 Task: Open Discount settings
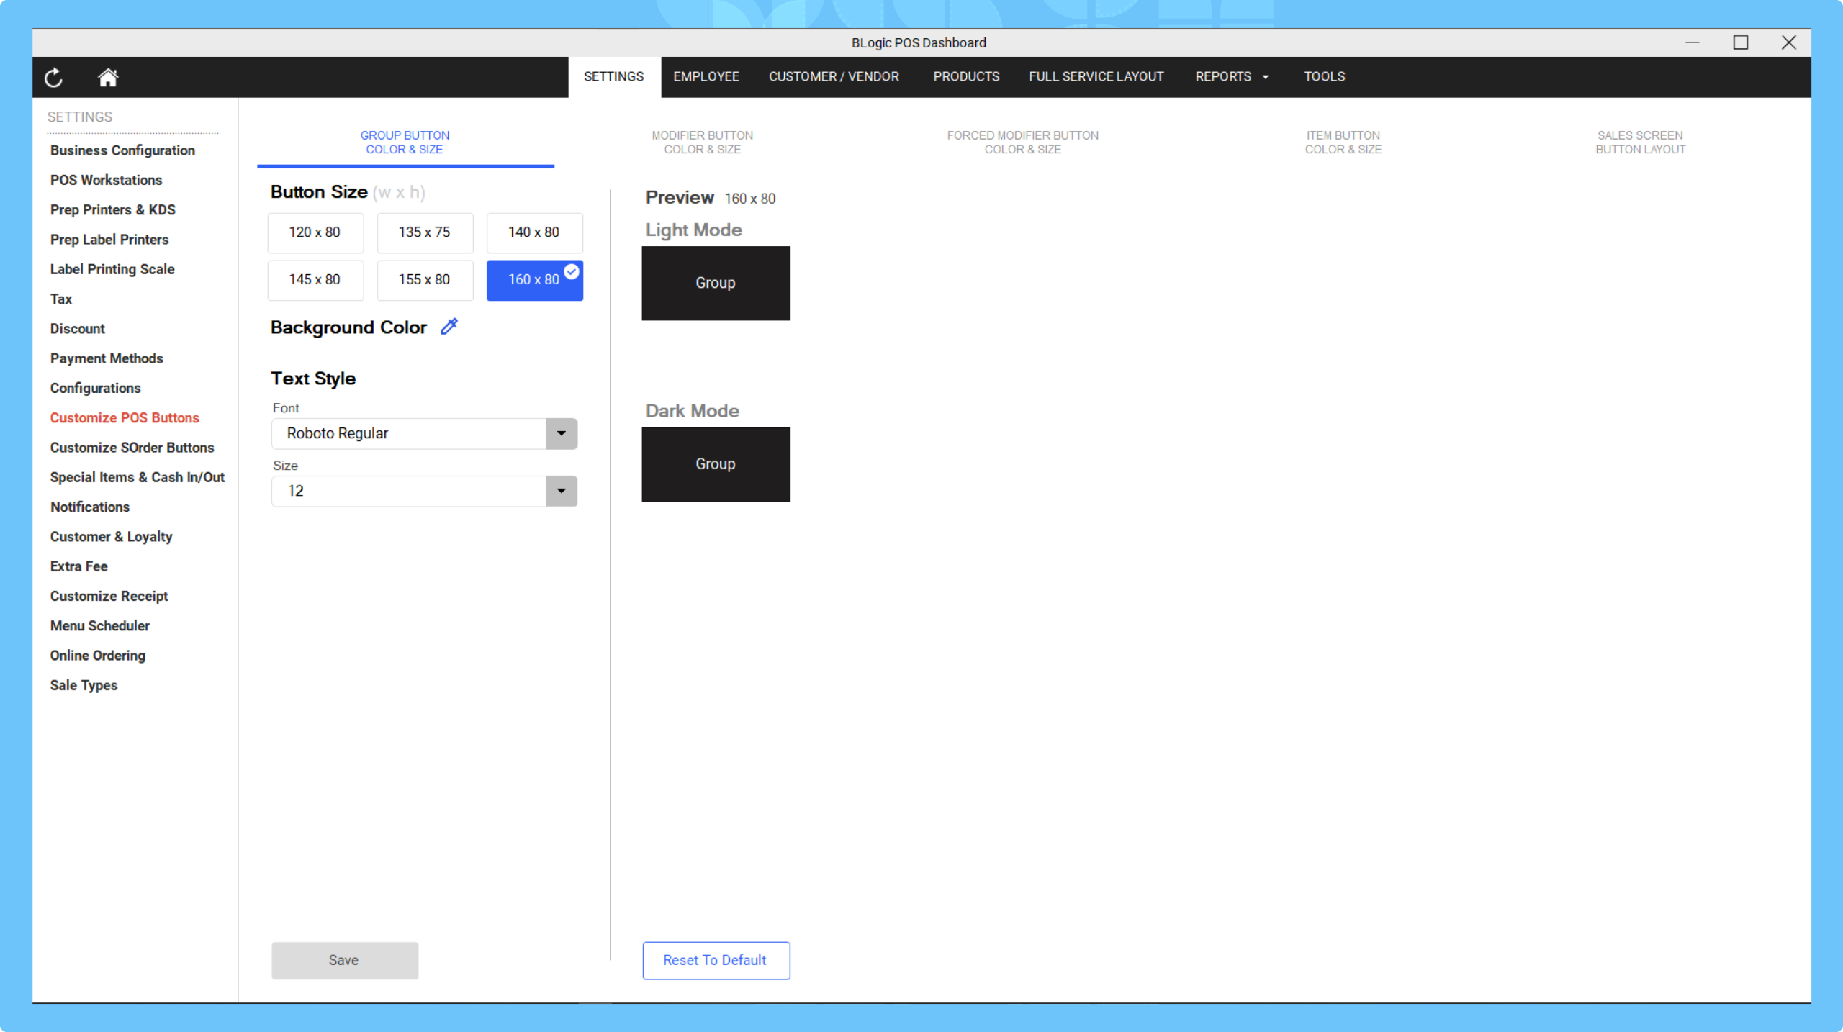point(78,329)
